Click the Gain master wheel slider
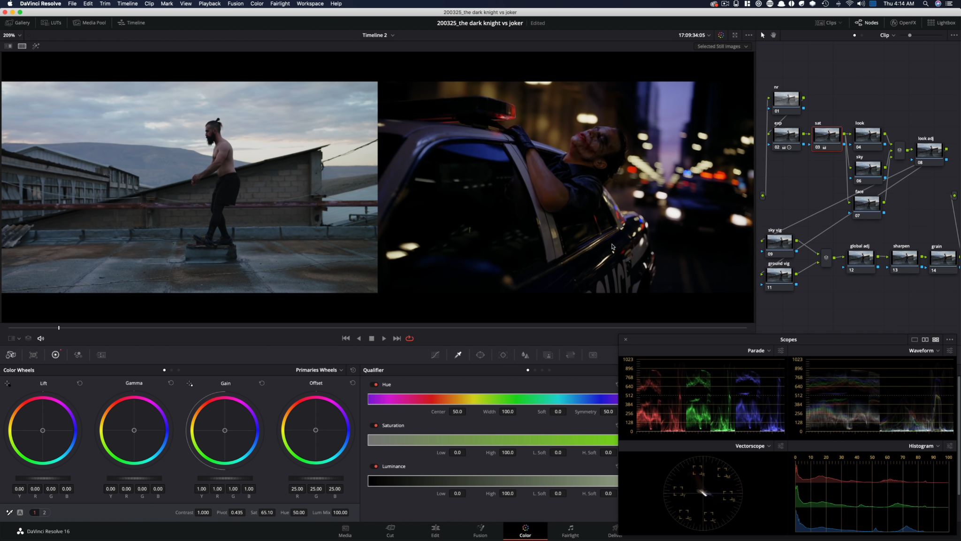This screenshot has width=961, height=541. tap(225, 478)
